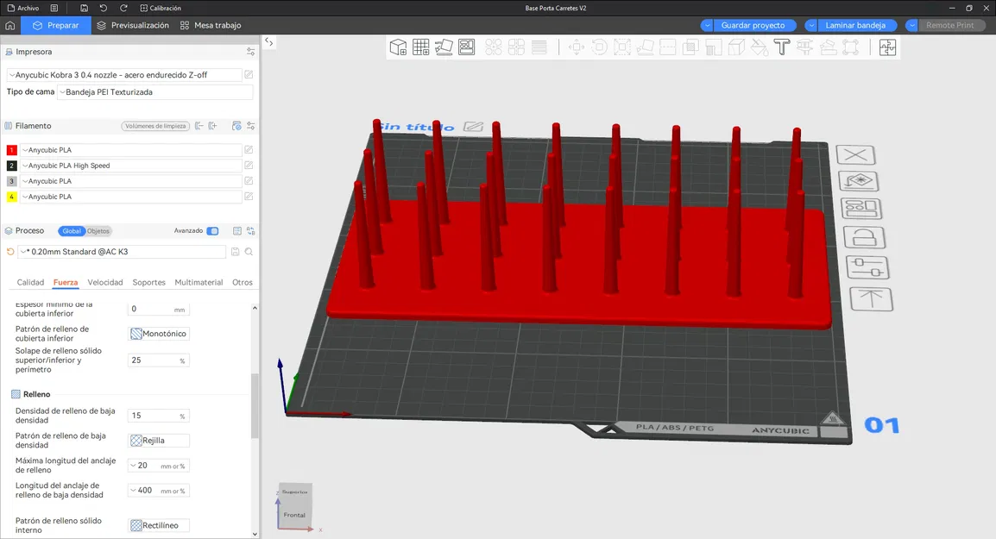The width and height of the screenshot is (996, 539).
Task: Click the Undo arrow icon
Action: [104, 9]
